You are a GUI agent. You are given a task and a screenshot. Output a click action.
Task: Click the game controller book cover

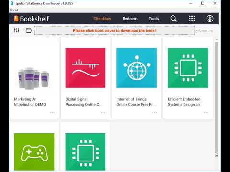click(x=34, y=152)
